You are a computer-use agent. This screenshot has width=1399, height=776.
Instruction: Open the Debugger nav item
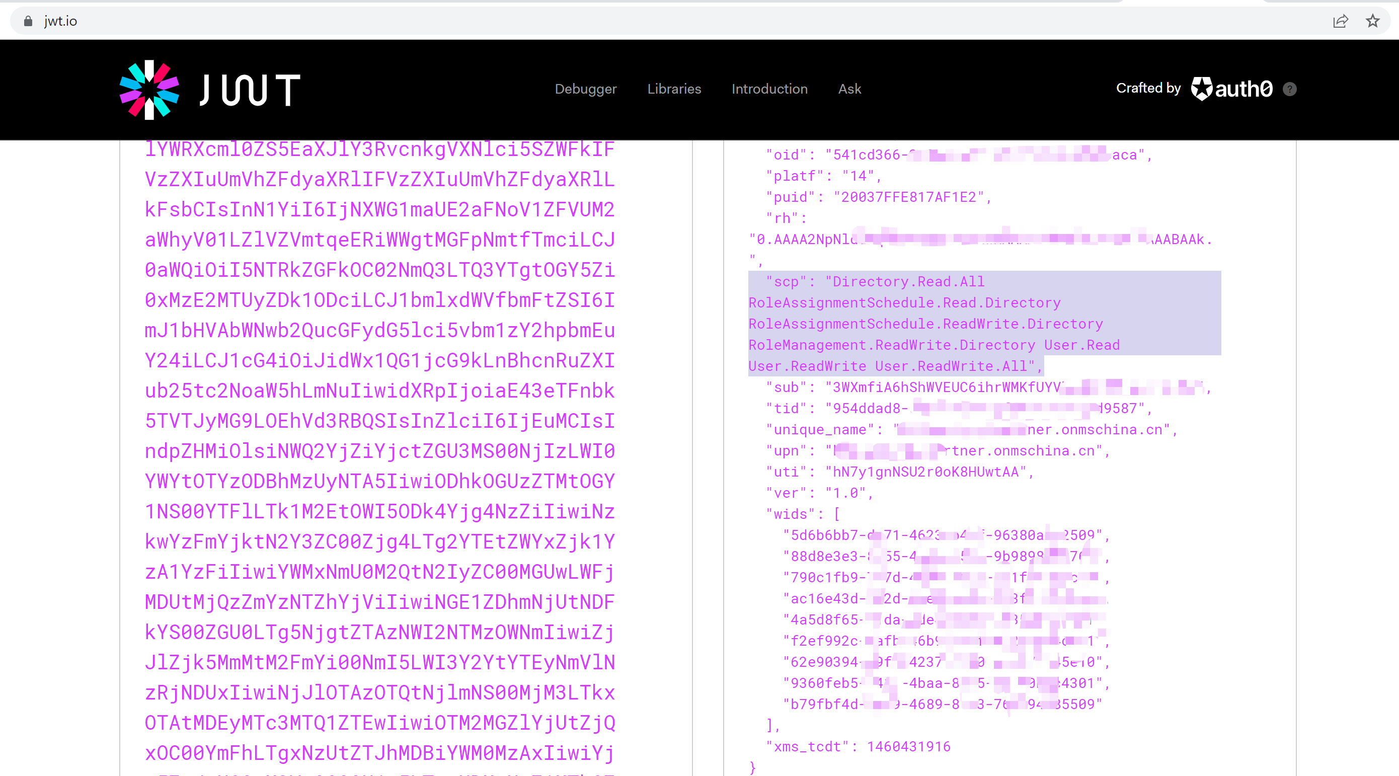point(585,89)
